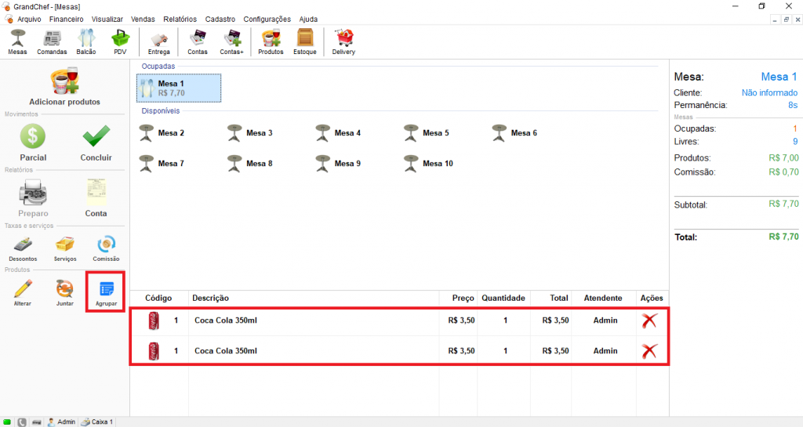Click the Delivery cart icon
Viewport: 803px width, 427px height.
pyautogui.click(x=343, y=42)
